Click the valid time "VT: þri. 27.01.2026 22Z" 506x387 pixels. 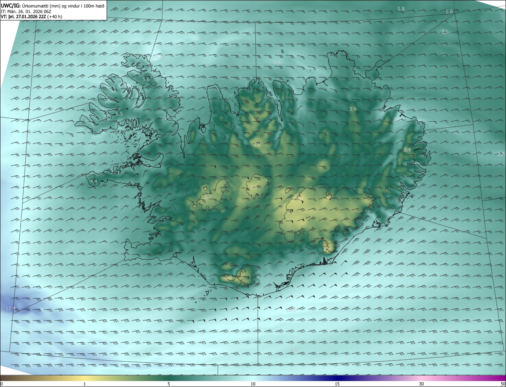(x=24, y=17)
